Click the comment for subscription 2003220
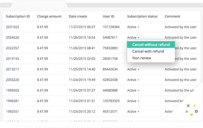The width and height of the screenshot is (203, 128). (181, 80)
